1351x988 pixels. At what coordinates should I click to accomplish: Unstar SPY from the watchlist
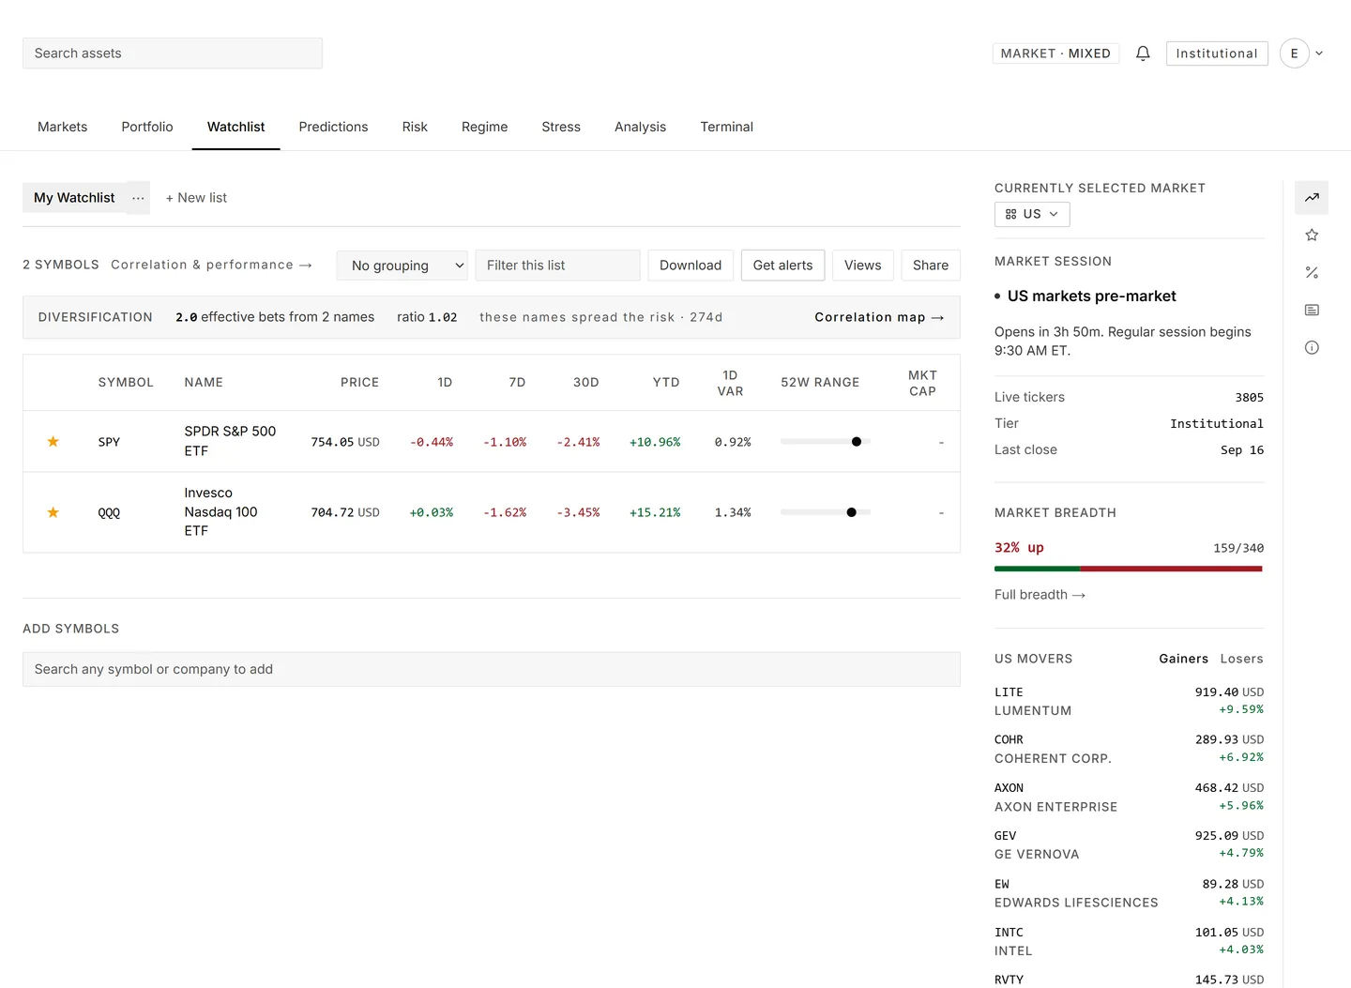pyautogui.click(x=53, y=442)
